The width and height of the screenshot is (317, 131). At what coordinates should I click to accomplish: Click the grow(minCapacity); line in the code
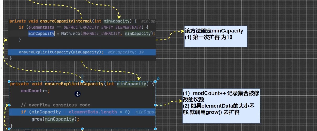click(x=55, y=119)
